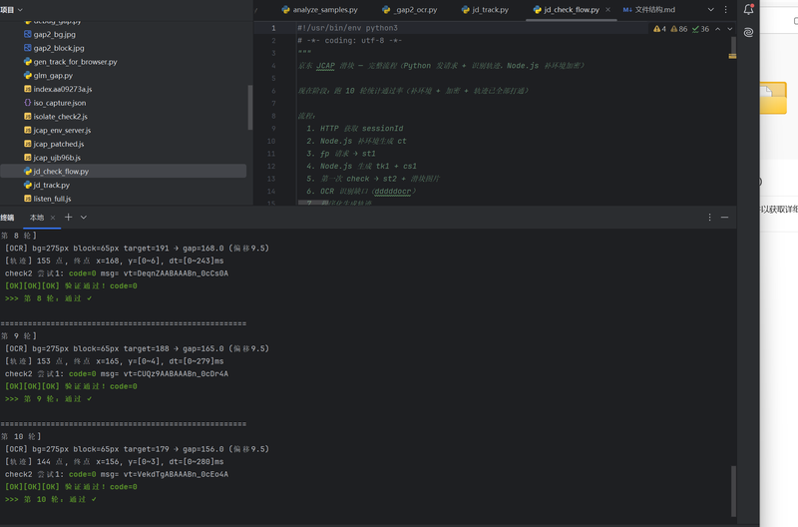Click JS icon beside listen_full.js
Image resolution: width=798 pixels, height=527 pixels.
coord(28,199)
